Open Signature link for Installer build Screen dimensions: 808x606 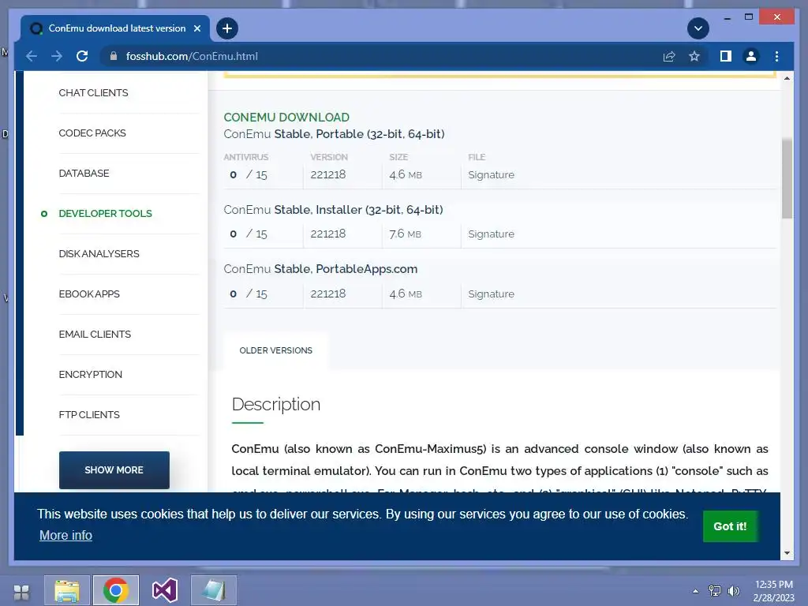tap(491, 234)
